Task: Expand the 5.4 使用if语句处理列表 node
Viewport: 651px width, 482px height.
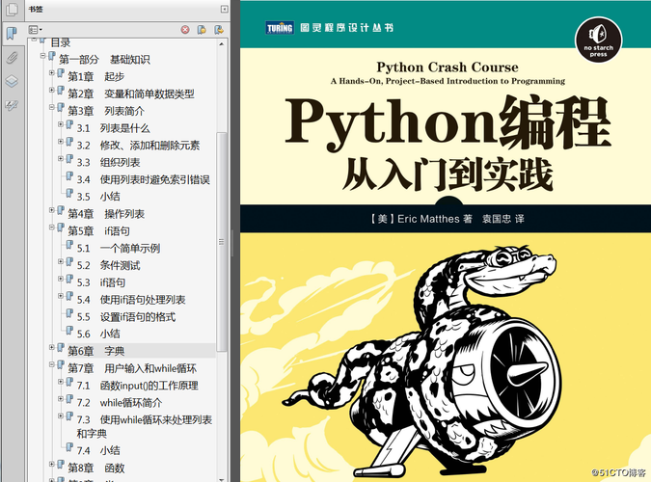Action: pos(61,296)
